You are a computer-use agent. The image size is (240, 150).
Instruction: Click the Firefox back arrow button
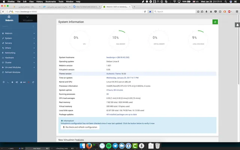pos(3,12)
